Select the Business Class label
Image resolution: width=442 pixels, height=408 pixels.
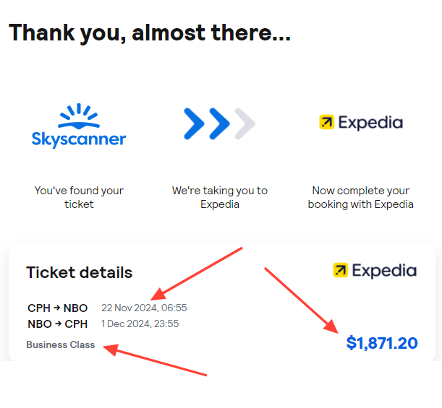click(61, 344)
